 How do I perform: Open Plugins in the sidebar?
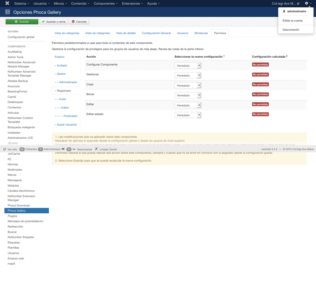(12, 216)
